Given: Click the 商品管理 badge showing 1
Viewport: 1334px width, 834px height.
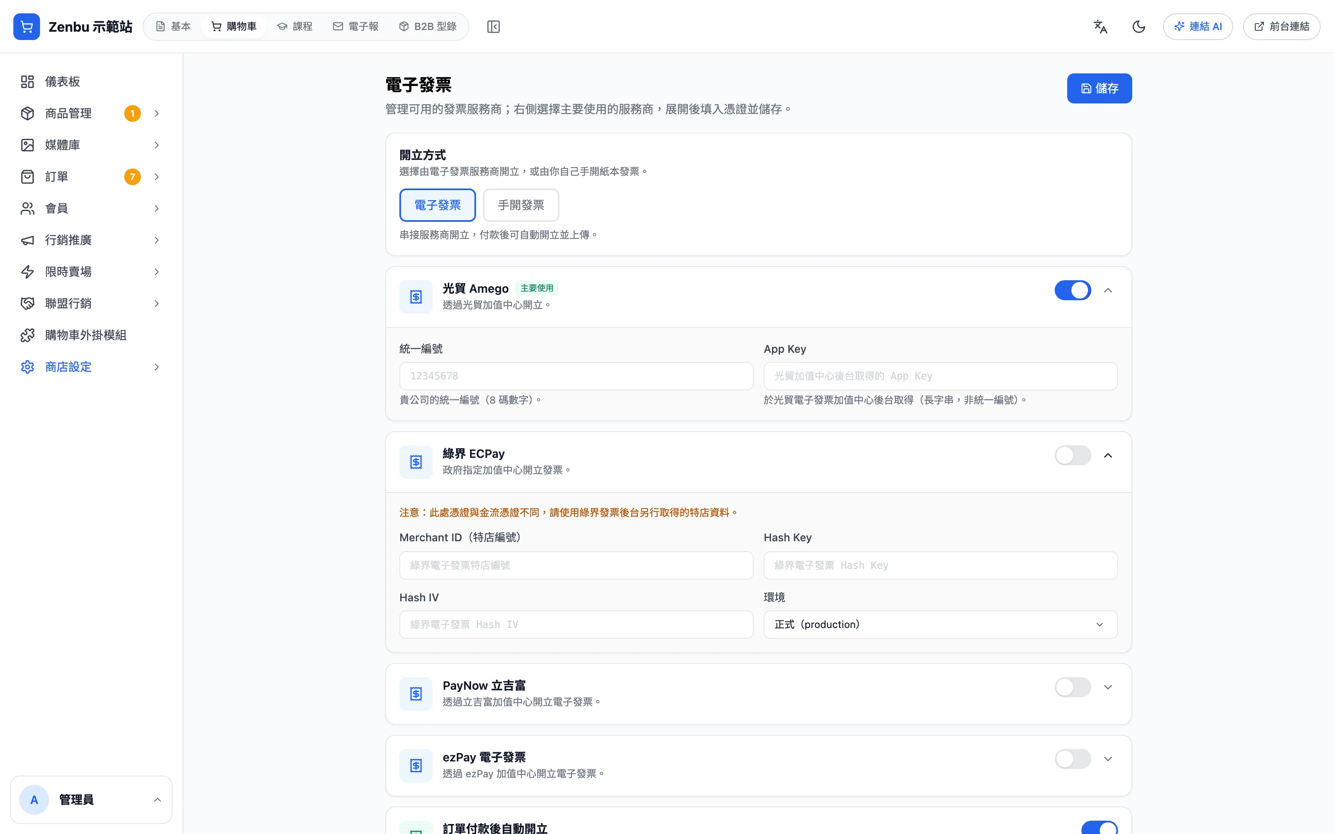Looking at the screenshot, I should [132, 113].
